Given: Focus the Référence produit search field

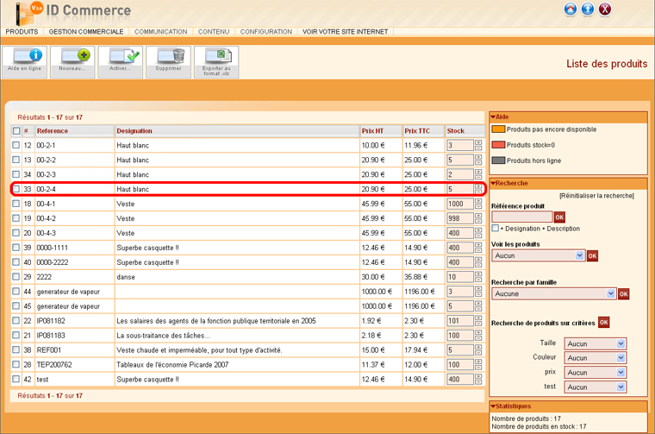Looking at the screenshot, I should click(x=522, y=217).
